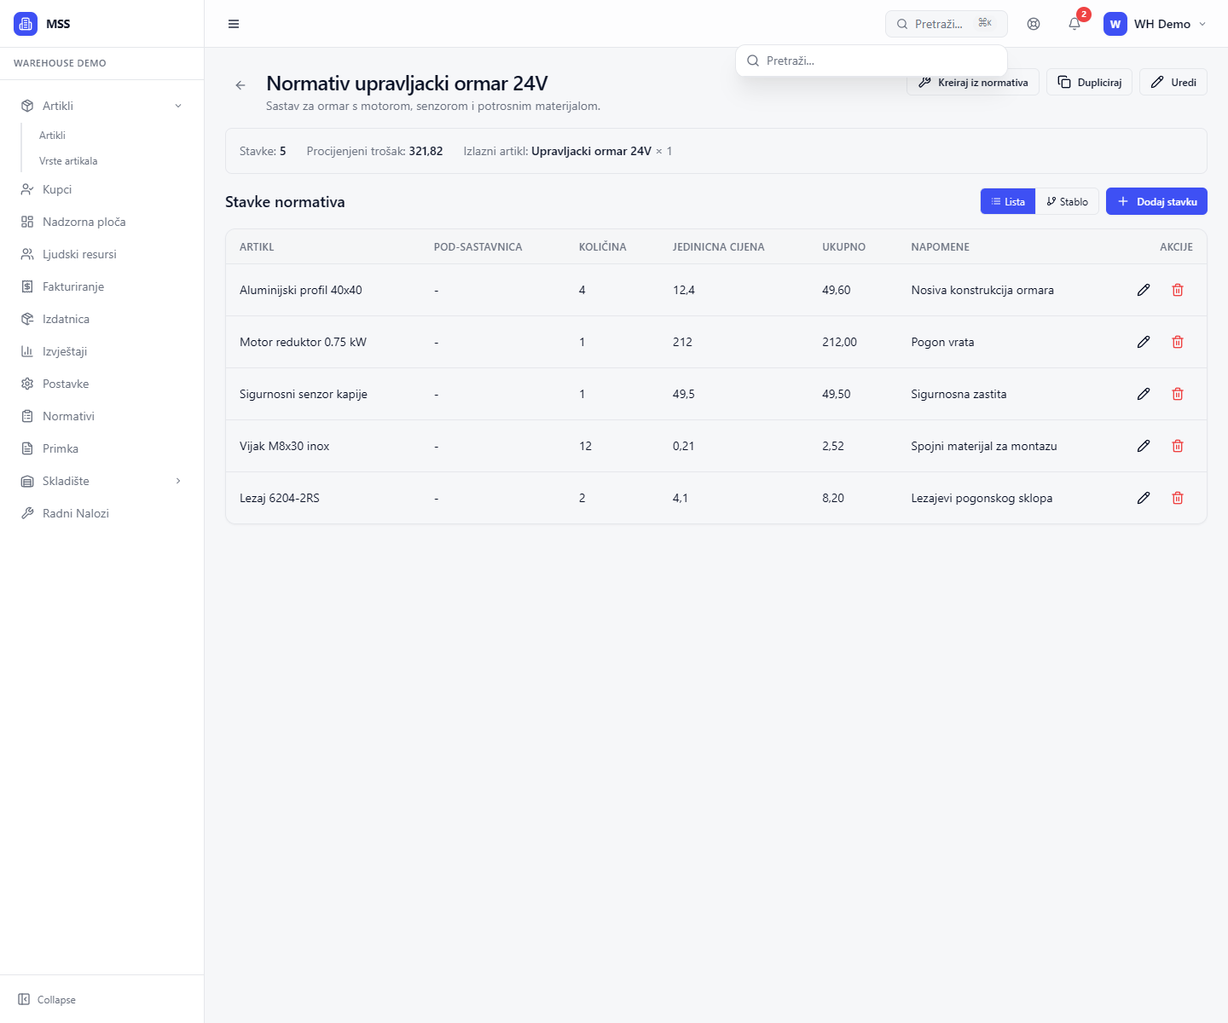Click pencil icon for Sigurnosni senzor kapije
The width and height of the screenshot is (1228, 1023).
[1144, 394]
